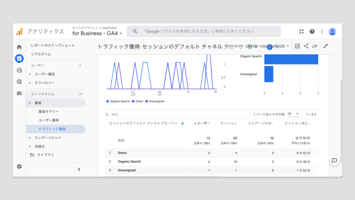Click the Organic Search row in table
355x200 pixels.
(129, 161)
